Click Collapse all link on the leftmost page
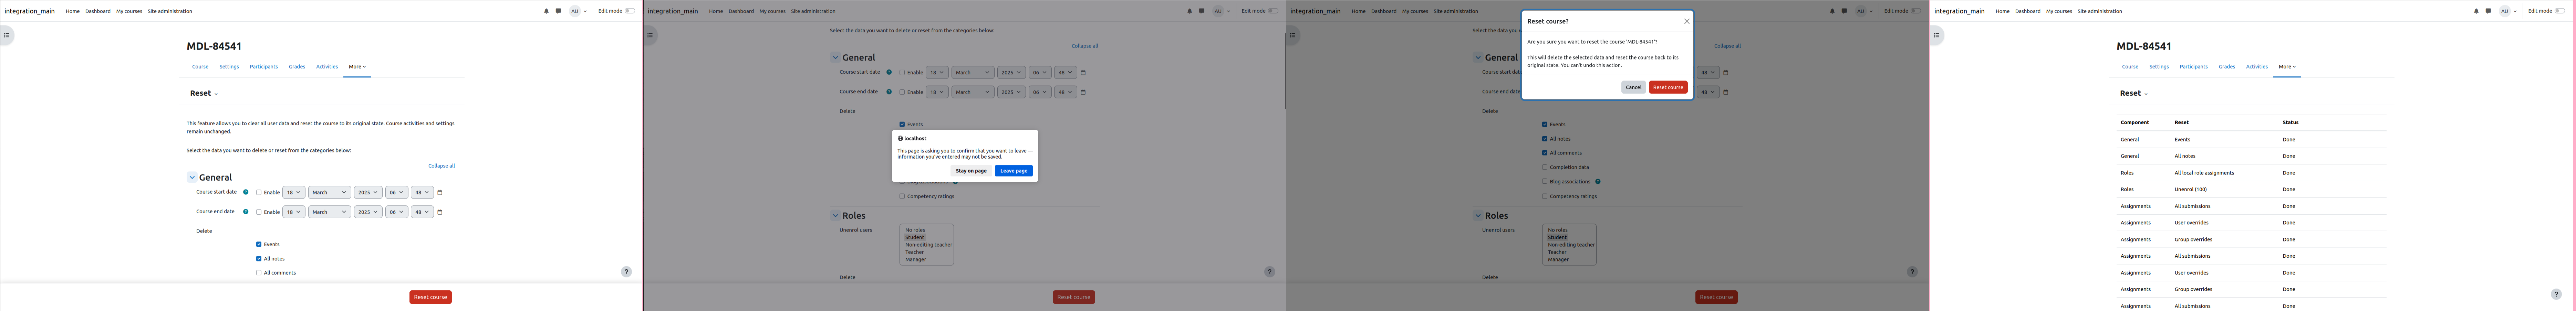The height and width of the screenshot is (311, 2576). point(441,166)
